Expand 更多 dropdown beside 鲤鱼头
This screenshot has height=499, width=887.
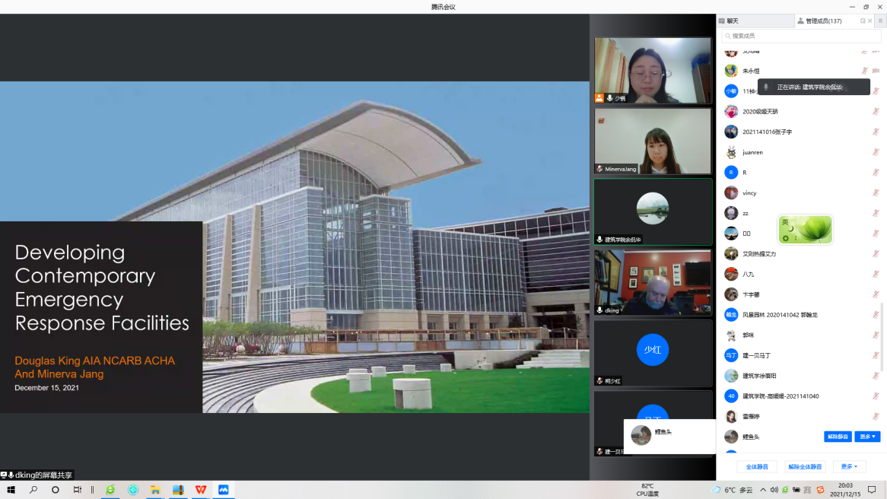click(867, 437)
